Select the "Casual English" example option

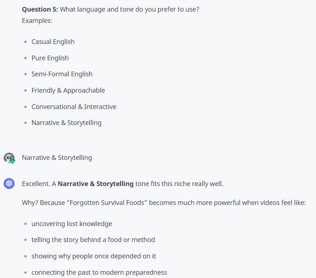pyautogui.click(x=53, y=42)
